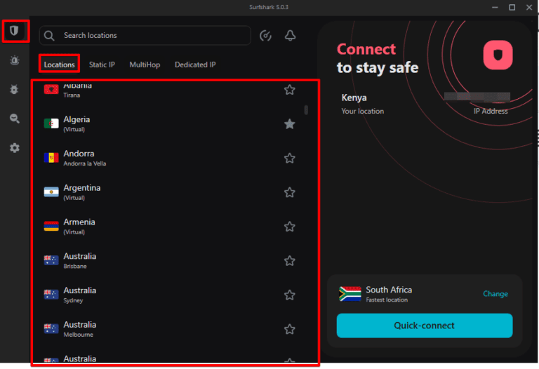Open the Settings gear icon

[x=14, y=148]
